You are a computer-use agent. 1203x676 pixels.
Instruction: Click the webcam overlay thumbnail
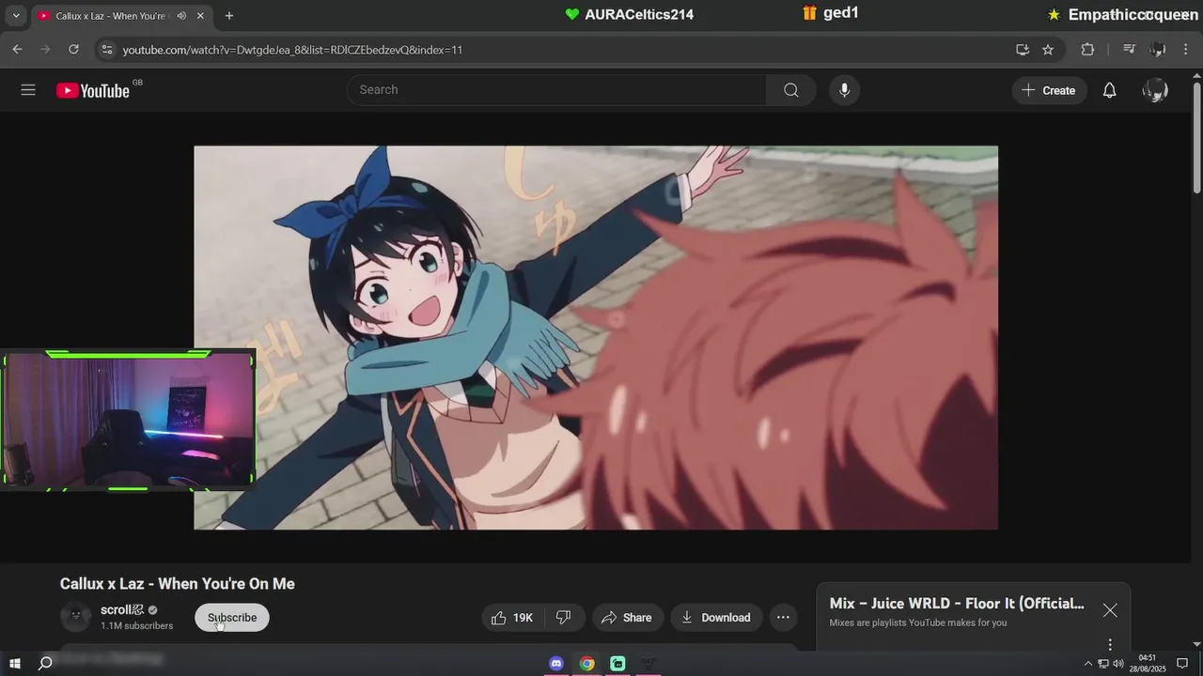pyautogui.click(x=128, y=420)
